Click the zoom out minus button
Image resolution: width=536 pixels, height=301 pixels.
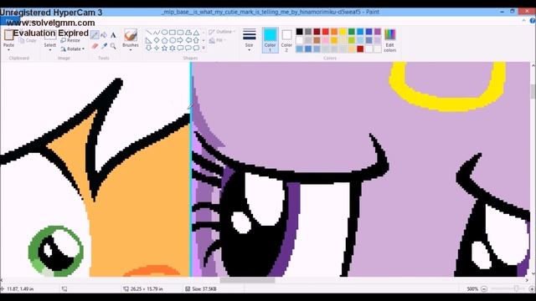coord(484,289)
